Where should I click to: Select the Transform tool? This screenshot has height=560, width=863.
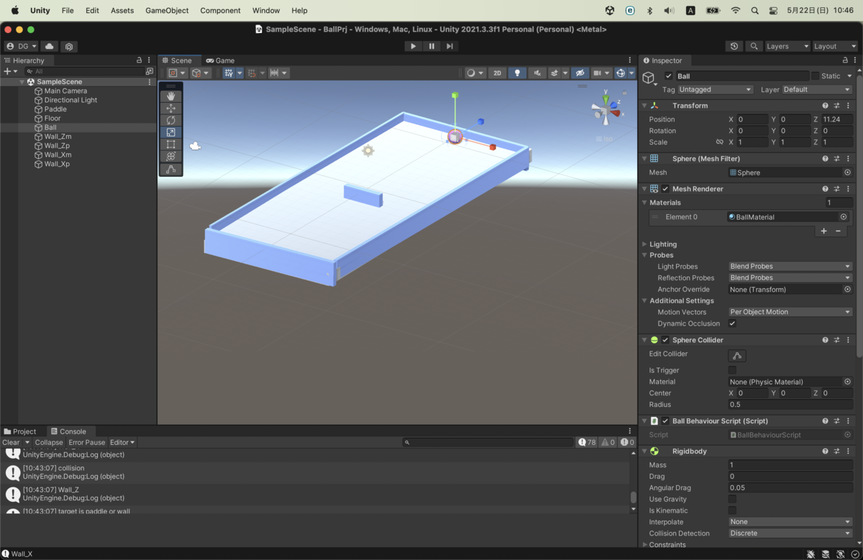point(171,157)
